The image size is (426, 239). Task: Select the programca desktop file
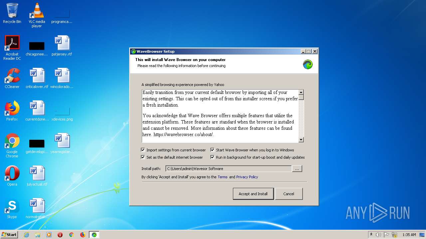[62, 15]
